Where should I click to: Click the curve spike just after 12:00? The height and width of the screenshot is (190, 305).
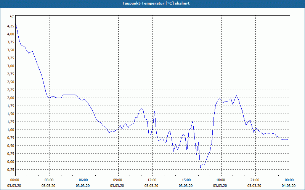pyautogui.click(x=154, y=111)
